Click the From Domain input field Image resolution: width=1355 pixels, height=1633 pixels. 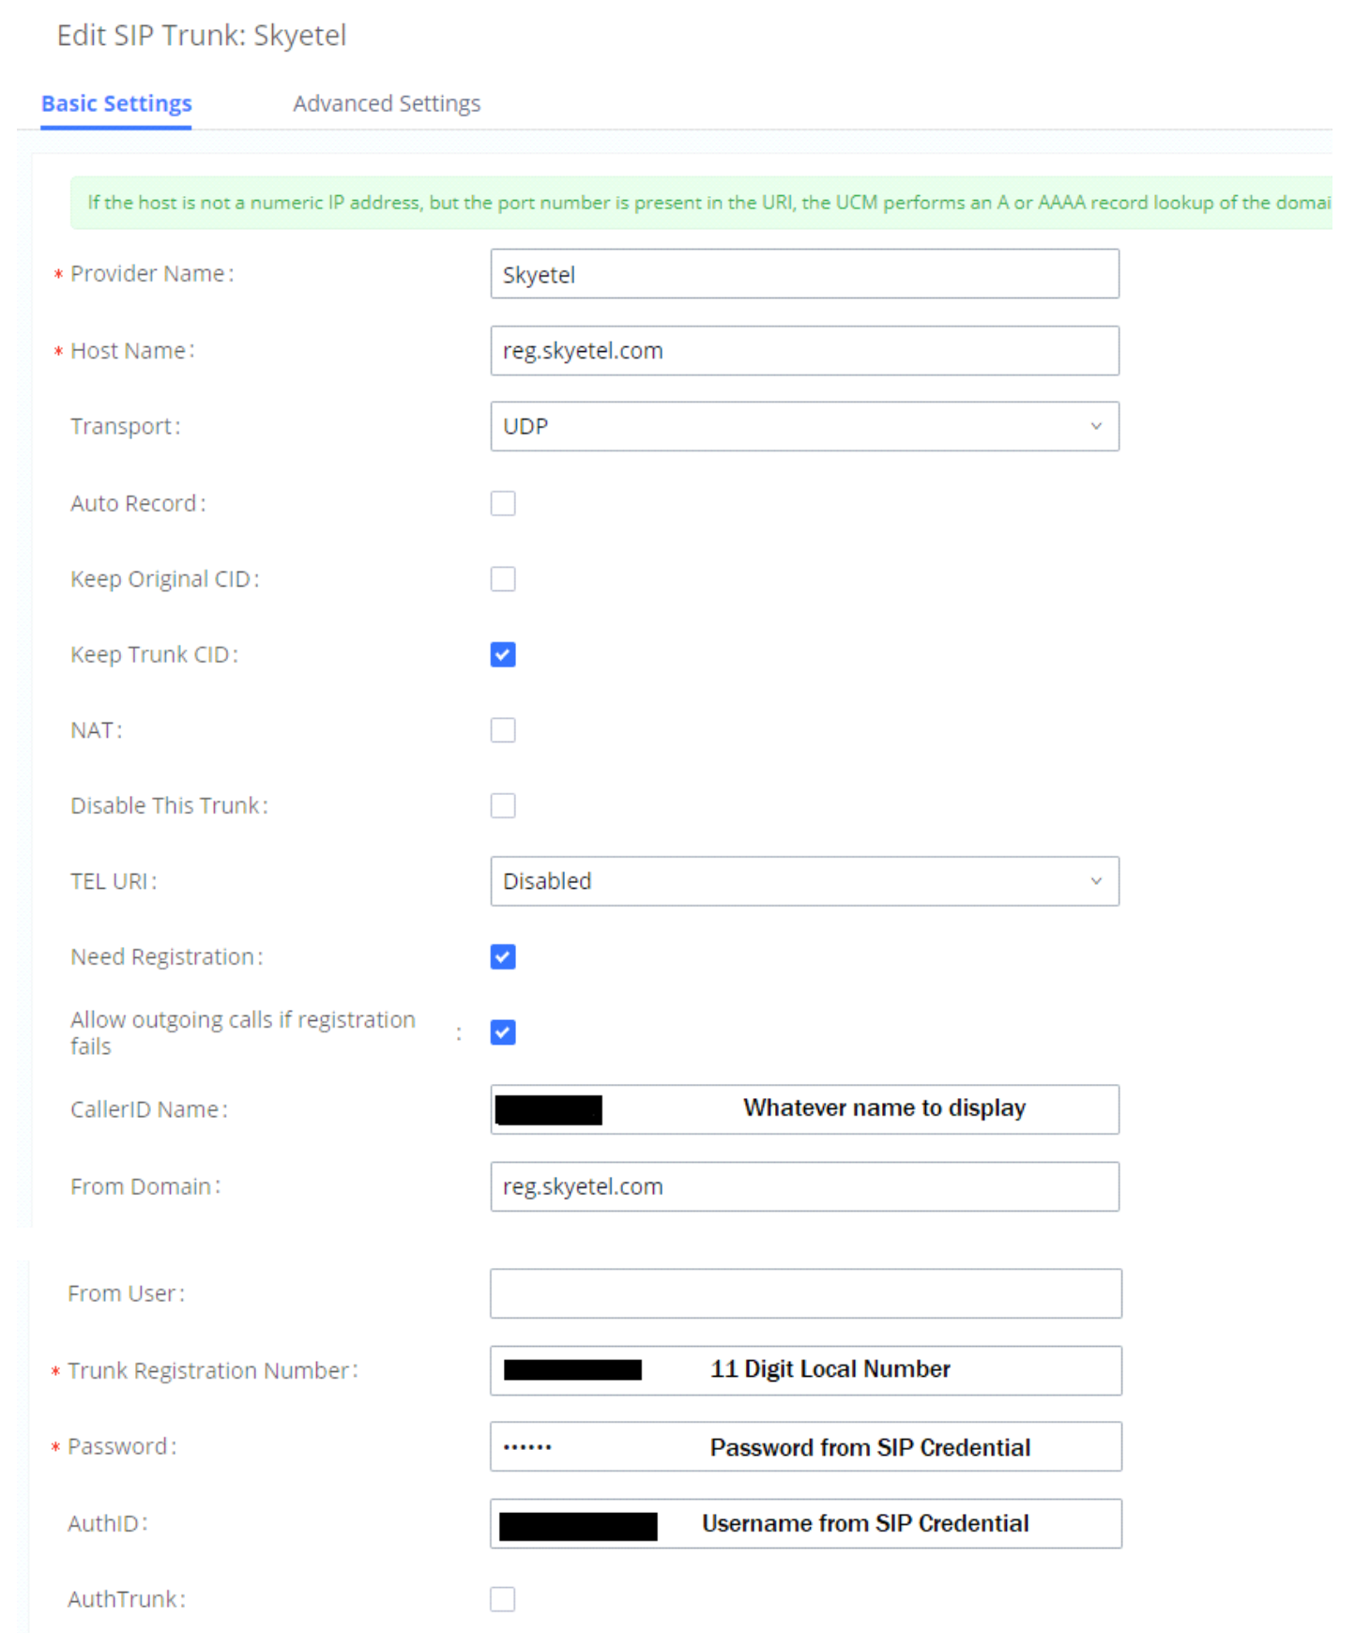pyautogui.click(x=804, y=1186)
